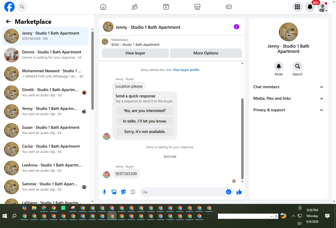The width and height of the screenshot is (336, 228).
Task: Expand the Chat members section
Action: [288, 87]
